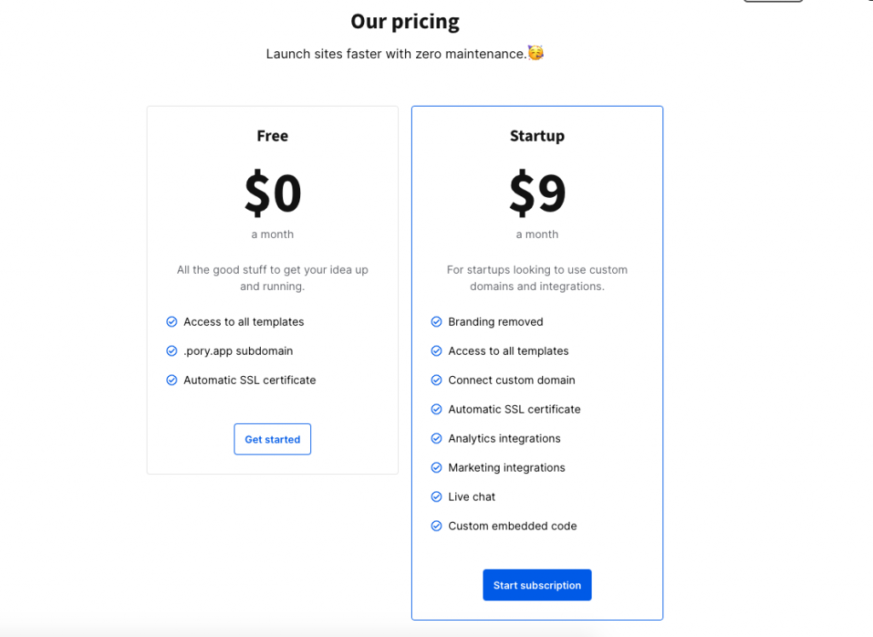
Task: Click checkmark icon beside .pory.app subdomain
Action: click(x=172, y=350)
